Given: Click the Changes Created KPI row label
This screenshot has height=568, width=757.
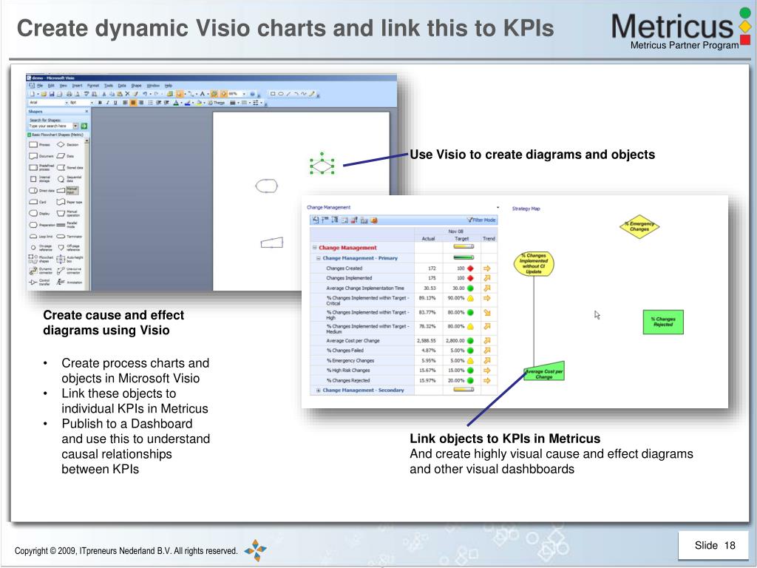Looking at the screenshot, I should click(344, 268).
